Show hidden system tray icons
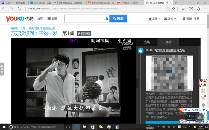Viewport: 209px width, 130px height. (158, 127)
